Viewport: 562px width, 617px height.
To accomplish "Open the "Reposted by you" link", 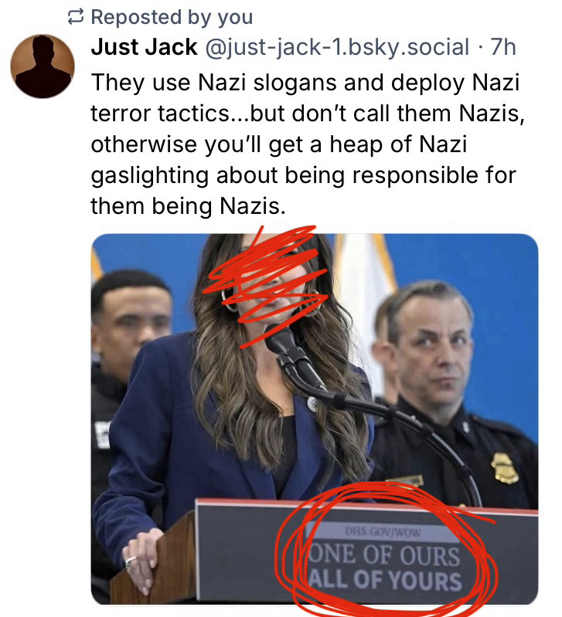I will 172,17.
